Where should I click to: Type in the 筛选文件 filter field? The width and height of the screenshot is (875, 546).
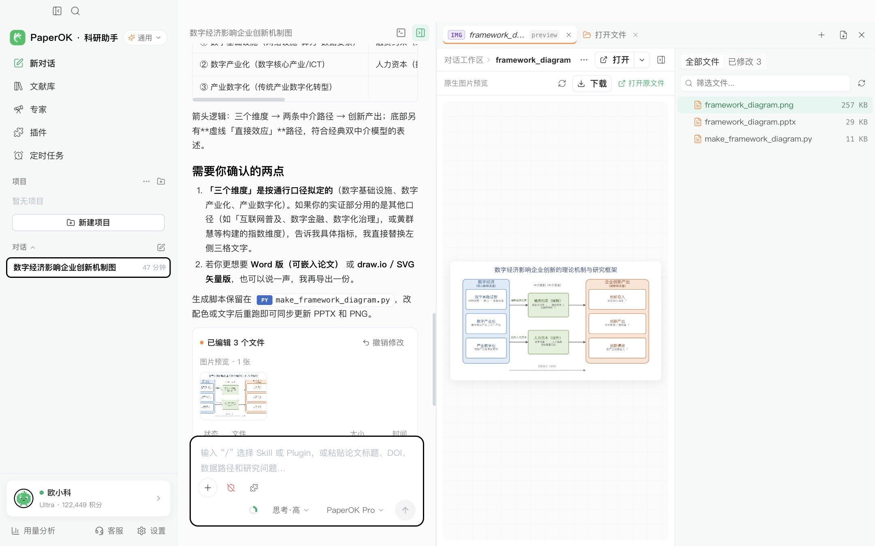point(765,83)
